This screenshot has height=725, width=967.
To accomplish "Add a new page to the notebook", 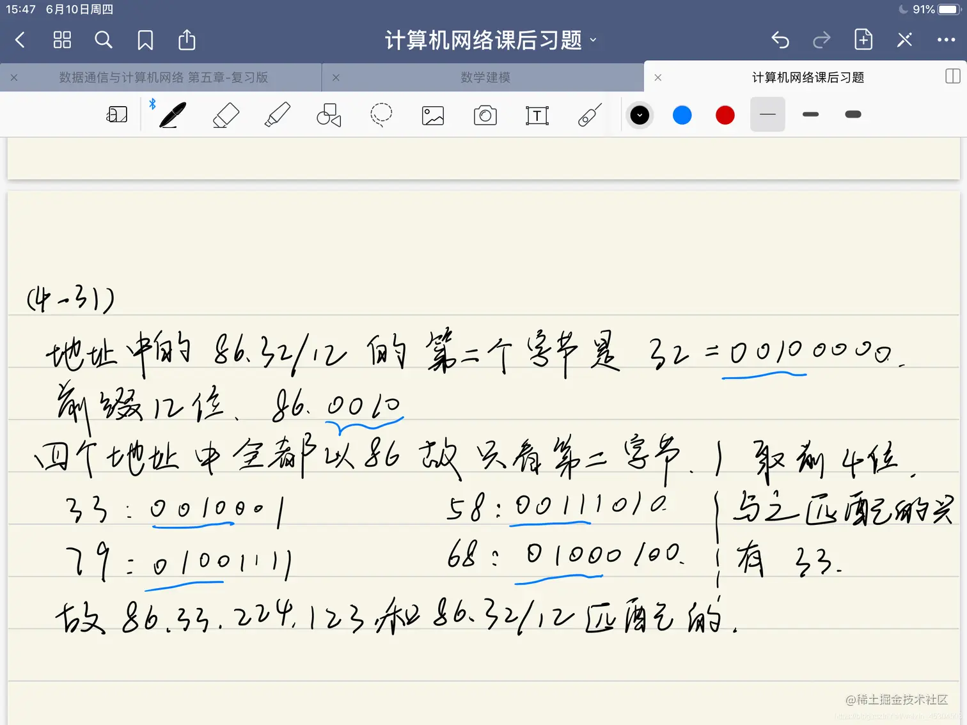I will 863,40.
